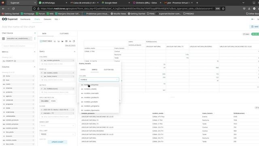Open the Charts menu item
The width and height of the screenshot is (259, 146).
pos(37,19)
